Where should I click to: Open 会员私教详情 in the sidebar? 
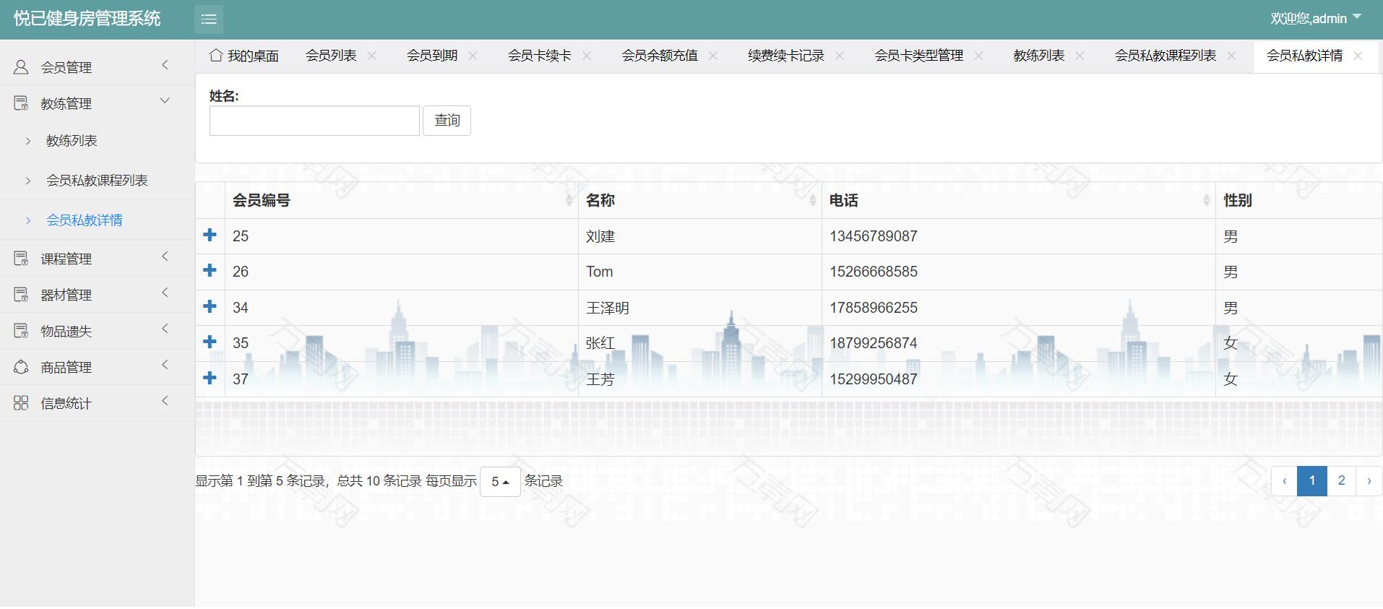85,220
